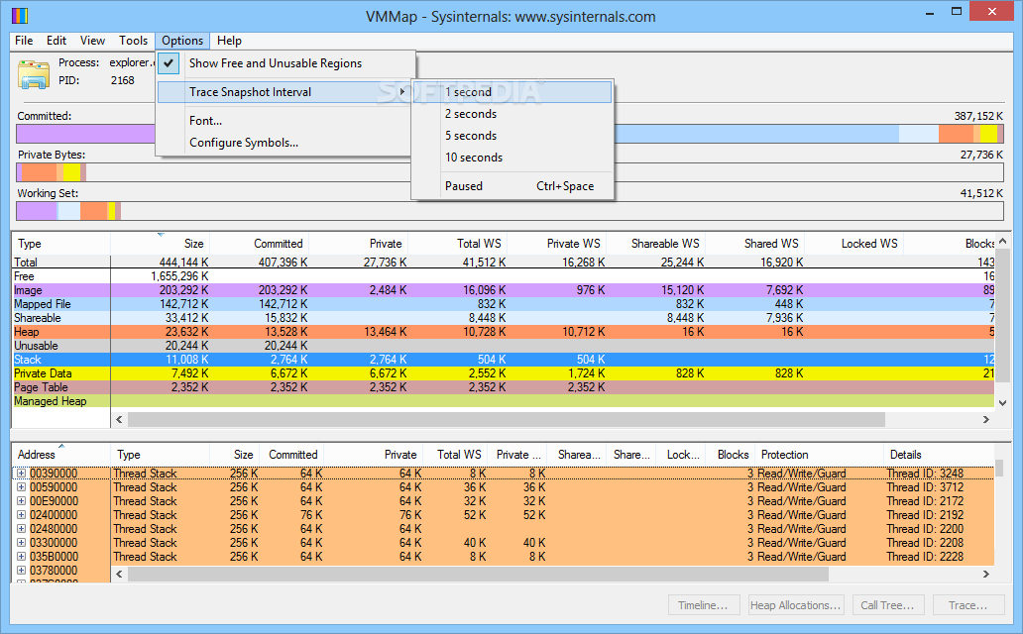Click details list horizontal scroll-right arrow
The image size is (1023, 634).
pos(986,574)
